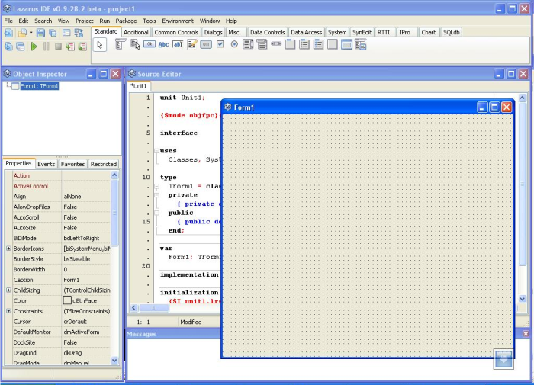The height and width of the screenshot is (385, 534).
Task: Select Form1: TForm1 in component tree
Action: point(39,86)
